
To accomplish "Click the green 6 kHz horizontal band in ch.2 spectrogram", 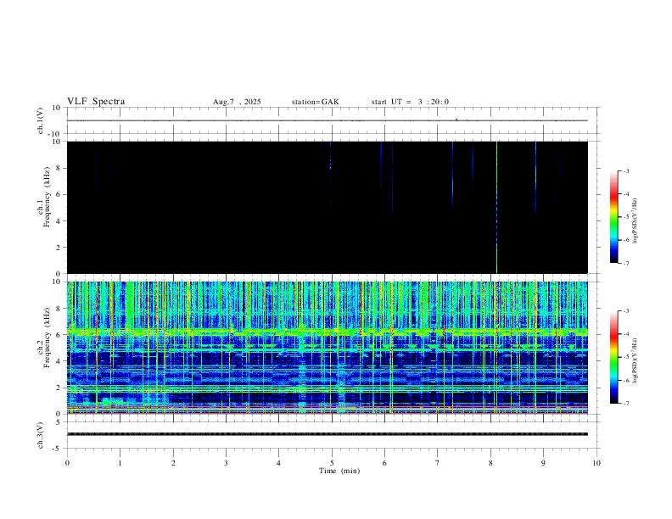I will tap(328, 332).
